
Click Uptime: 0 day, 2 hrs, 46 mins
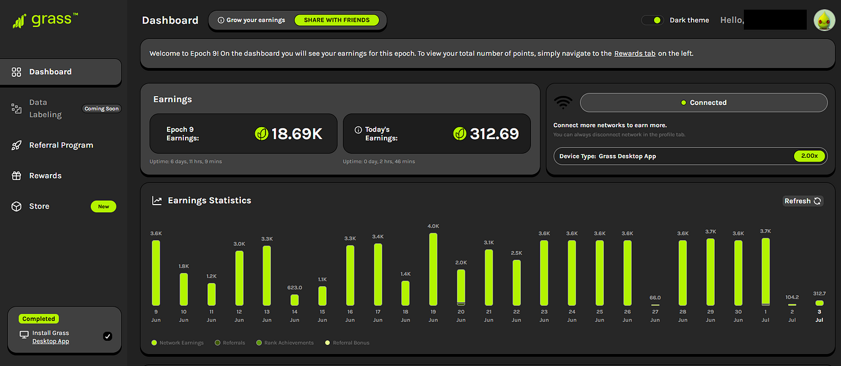click(379, 161)
